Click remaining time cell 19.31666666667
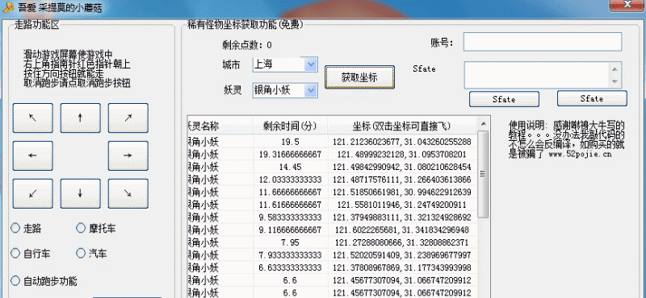The image size is (646, 298). (x=291, y=155)
